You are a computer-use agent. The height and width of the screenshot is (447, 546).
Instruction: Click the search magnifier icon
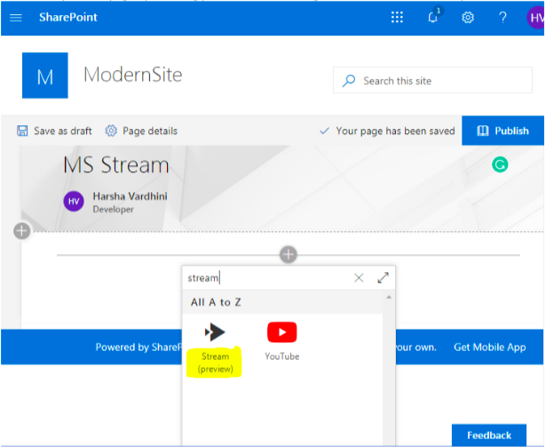(349, 81)
